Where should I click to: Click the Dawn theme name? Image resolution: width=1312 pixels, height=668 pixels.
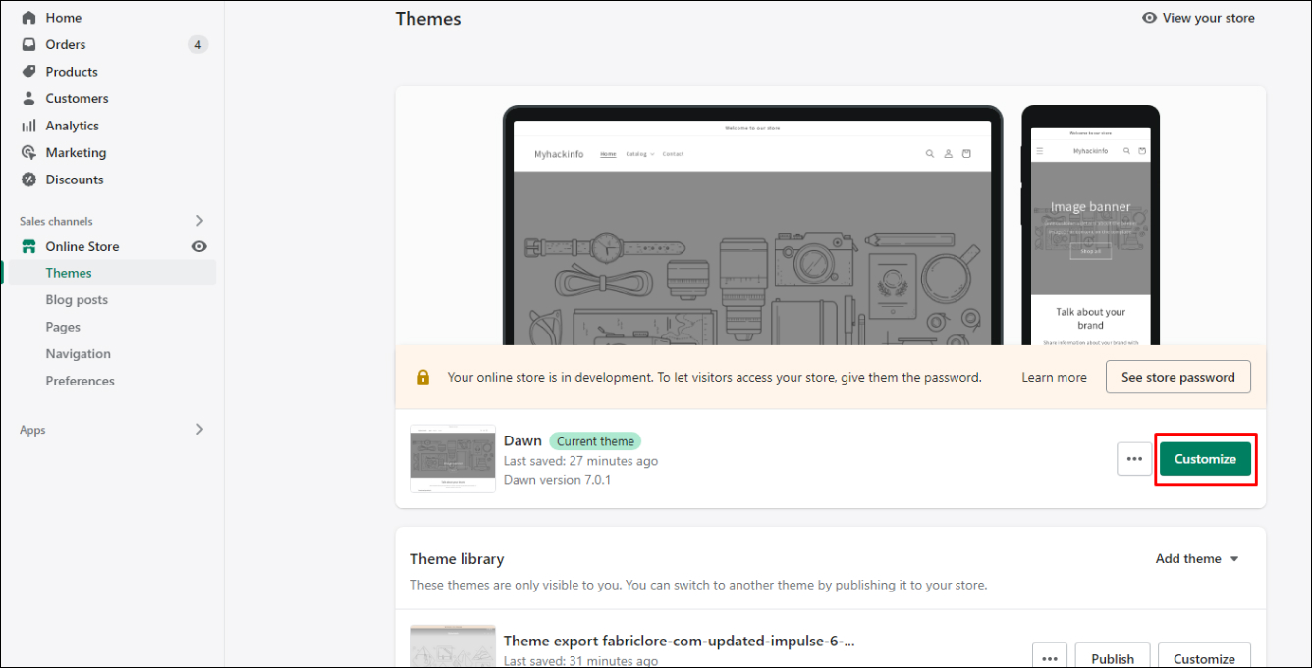522,440
